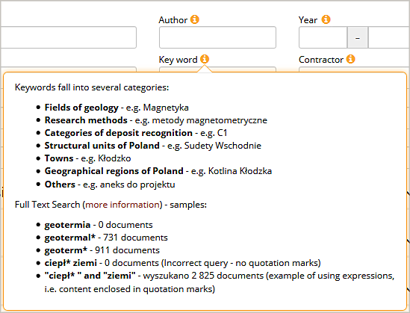Focus the Author text input field
Image resolution: width=410 pixels, height=313 pixels.
click(x=217, y=37)
